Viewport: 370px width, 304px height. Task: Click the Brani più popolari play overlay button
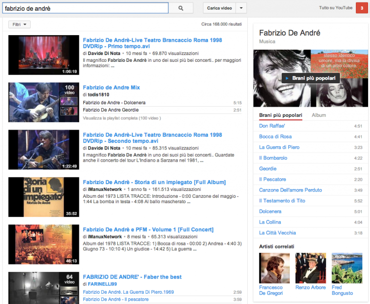point(311,78)
